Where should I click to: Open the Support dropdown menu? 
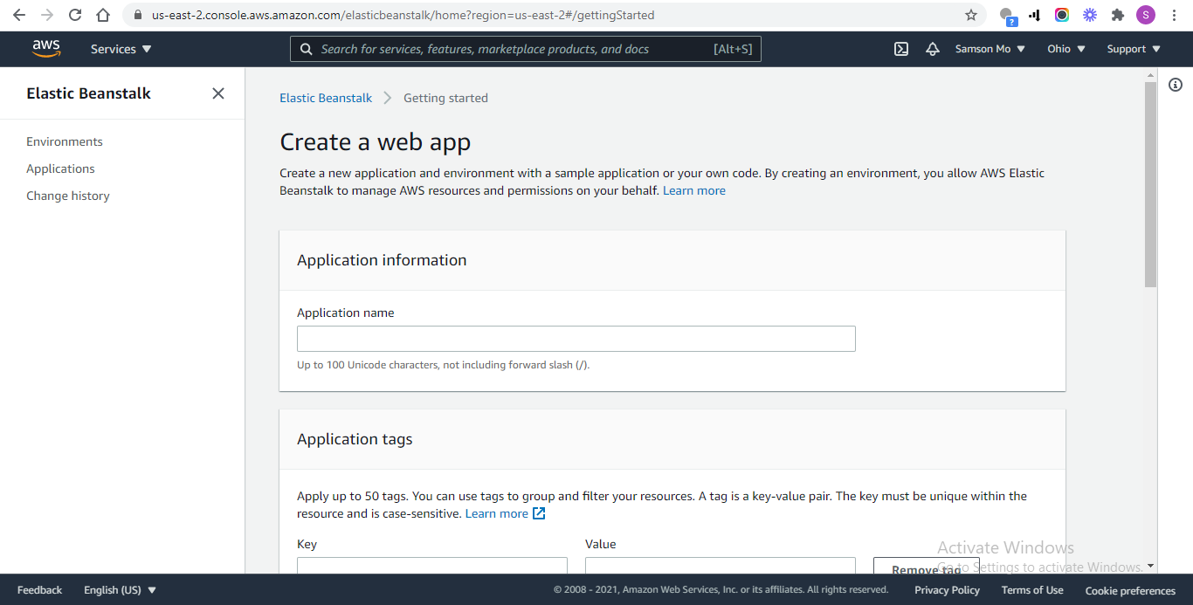(1133, 49)
